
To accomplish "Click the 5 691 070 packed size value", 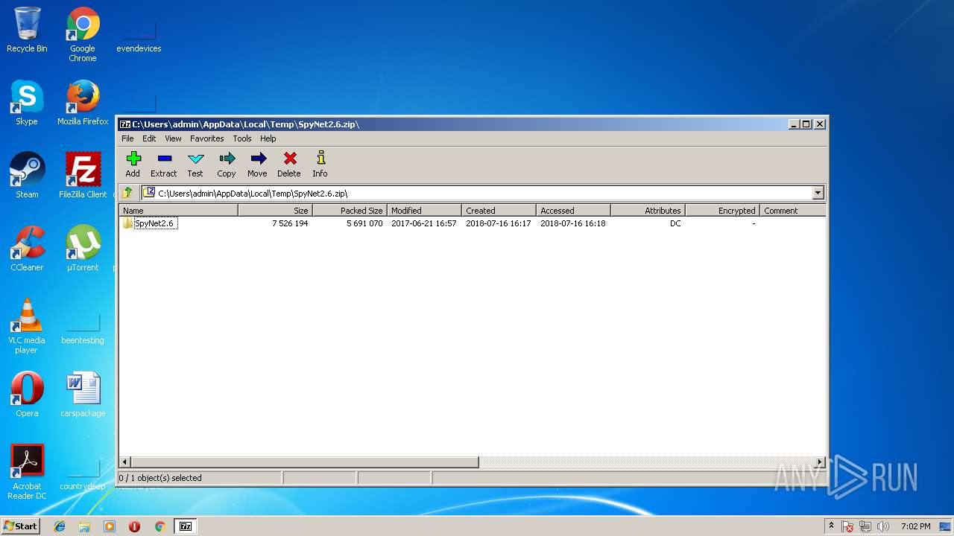I will [x=364, y=223].
